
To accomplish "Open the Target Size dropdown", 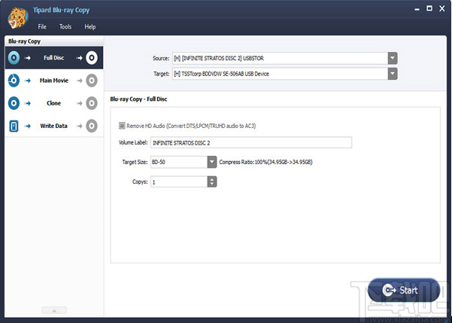I will (x=212, y=162).
